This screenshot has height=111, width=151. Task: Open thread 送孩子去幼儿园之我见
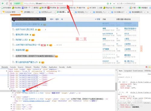click(25, 29)
